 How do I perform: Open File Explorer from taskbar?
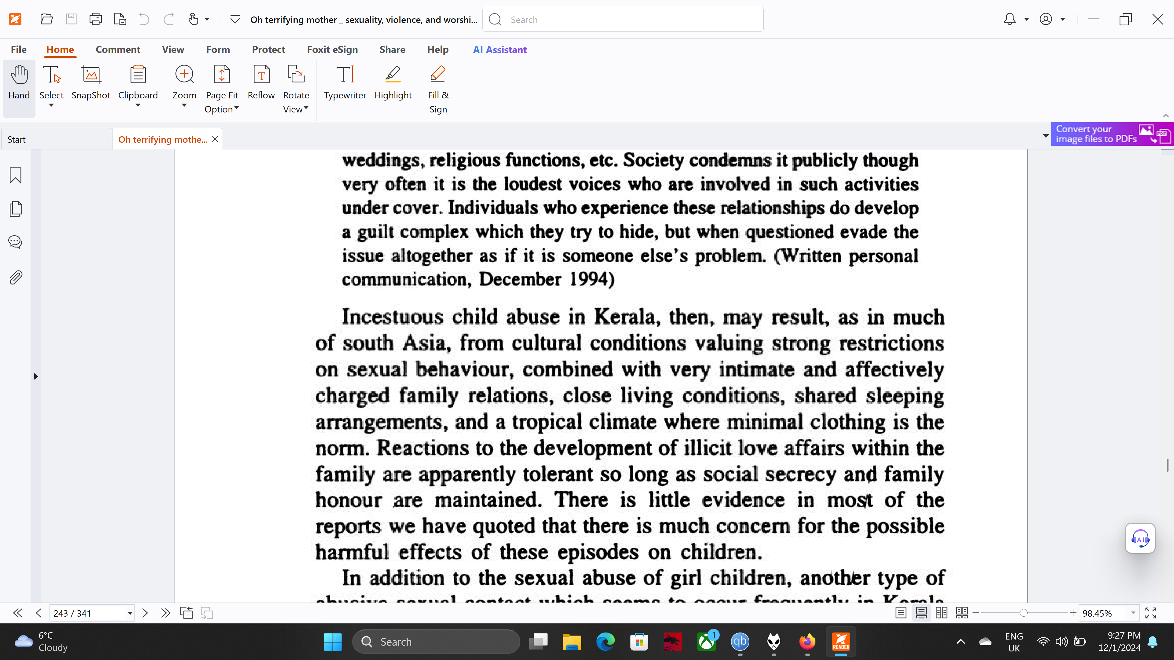click(x=571, y=642)
